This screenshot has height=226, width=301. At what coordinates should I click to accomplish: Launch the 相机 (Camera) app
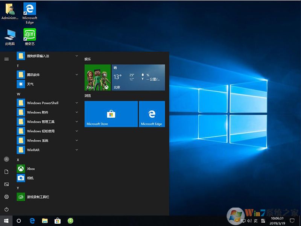click(30, 178)
